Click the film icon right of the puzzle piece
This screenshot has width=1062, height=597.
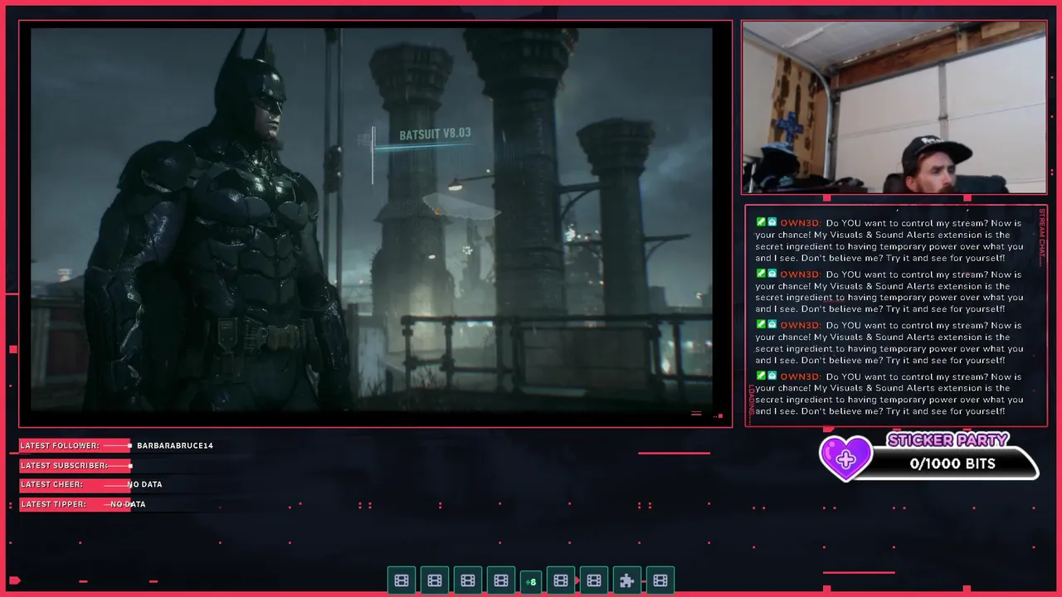click(x=660, y=580)
